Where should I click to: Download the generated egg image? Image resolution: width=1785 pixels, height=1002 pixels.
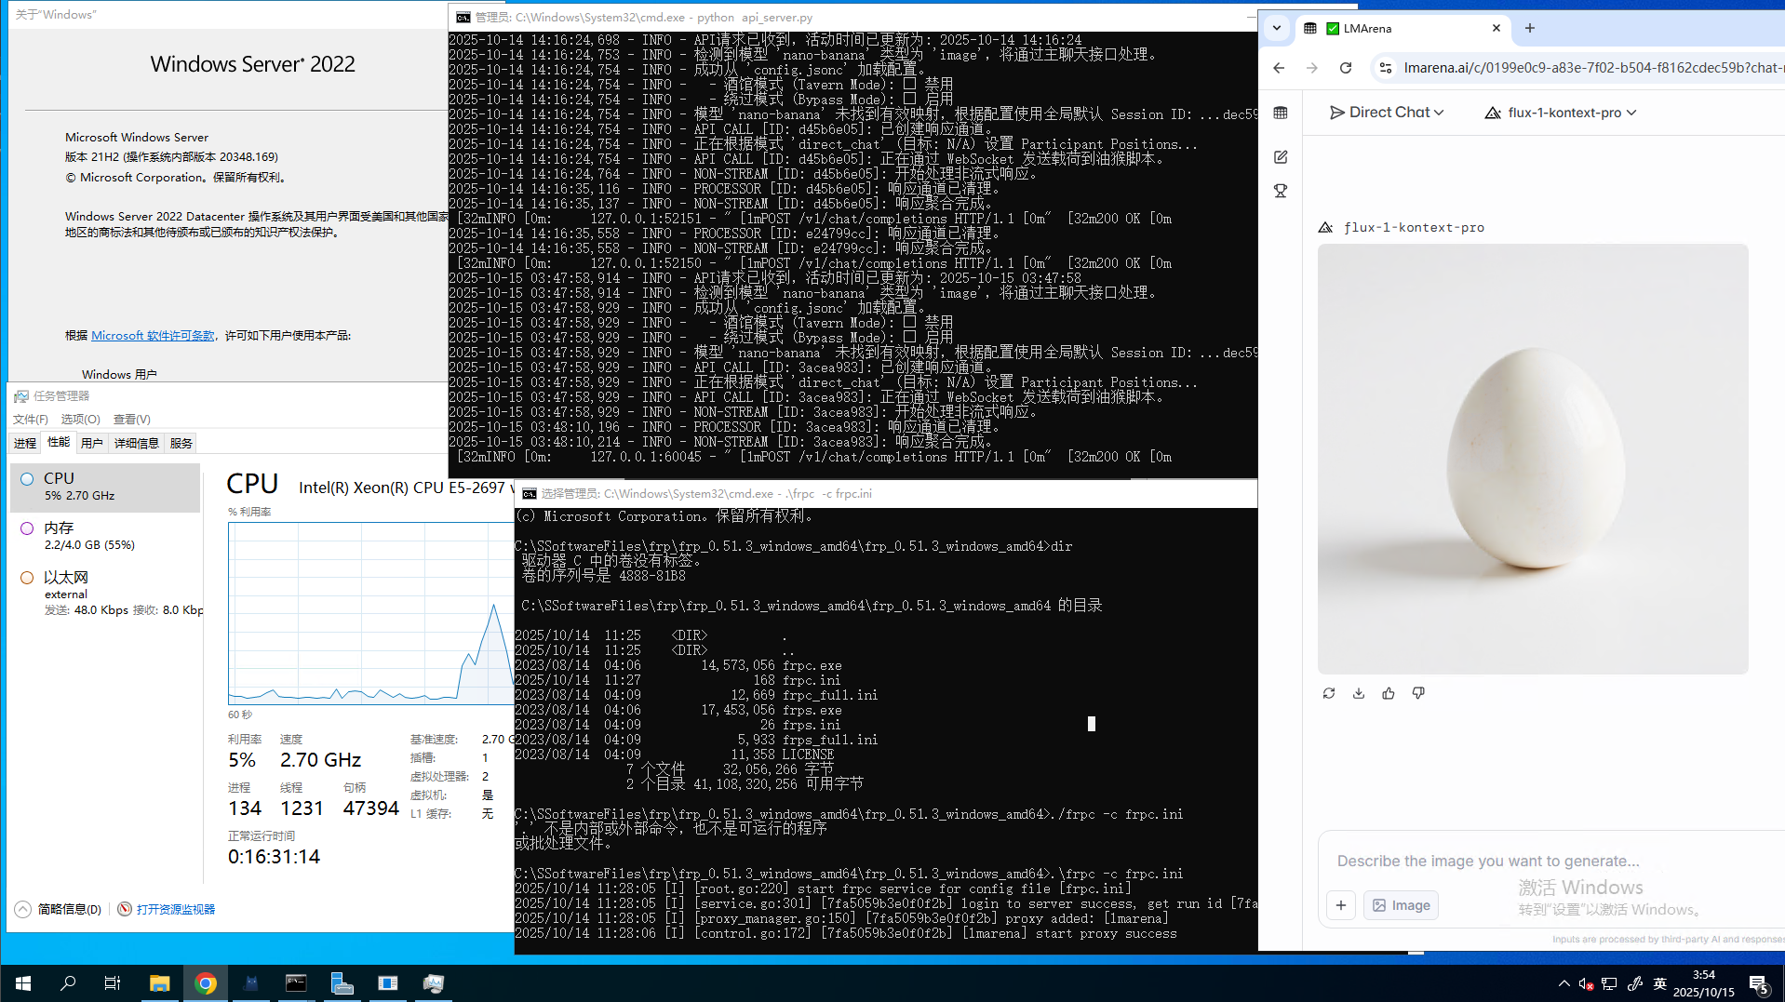(1358, 693)
